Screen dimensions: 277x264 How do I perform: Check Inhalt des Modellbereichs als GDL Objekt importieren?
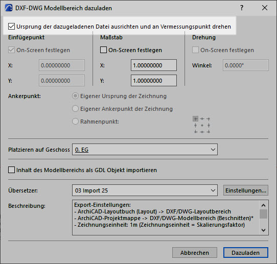click(11, 170)
